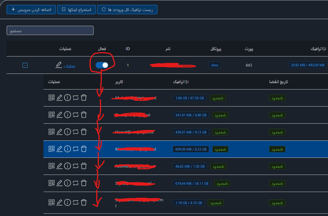The image size is (328, 216).
Task: Click the ریست ترافیک کل ورودی ها button
Action: point(127,10)
